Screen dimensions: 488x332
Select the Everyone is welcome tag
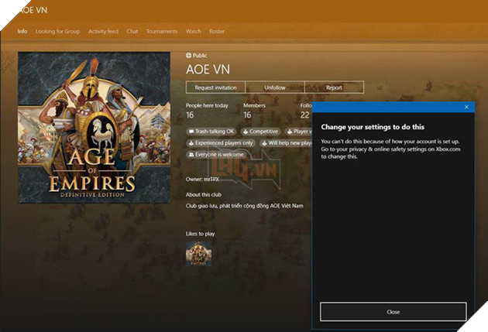click(x=216, y=155)
